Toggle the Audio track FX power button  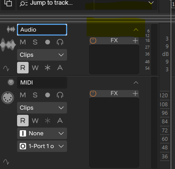pyautogui.click(x=93, y=41)
